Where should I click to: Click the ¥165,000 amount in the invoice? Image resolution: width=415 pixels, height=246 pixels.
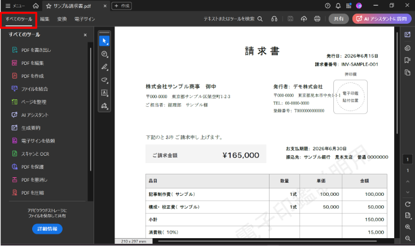tap(241, 155)
